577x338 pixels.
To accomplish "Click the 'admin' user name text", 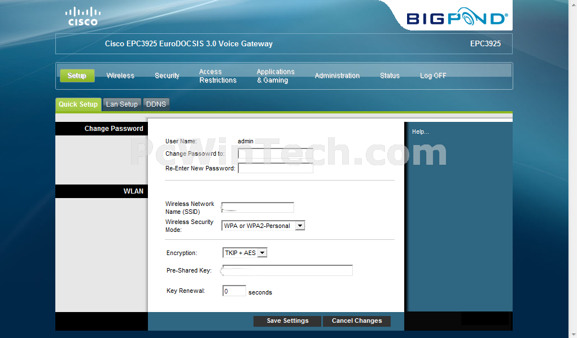I will click(x=246, y=141).
